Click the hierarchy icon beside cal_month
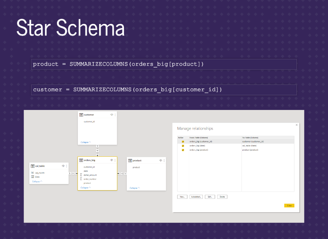328x239 pixels. pos(32,173)
